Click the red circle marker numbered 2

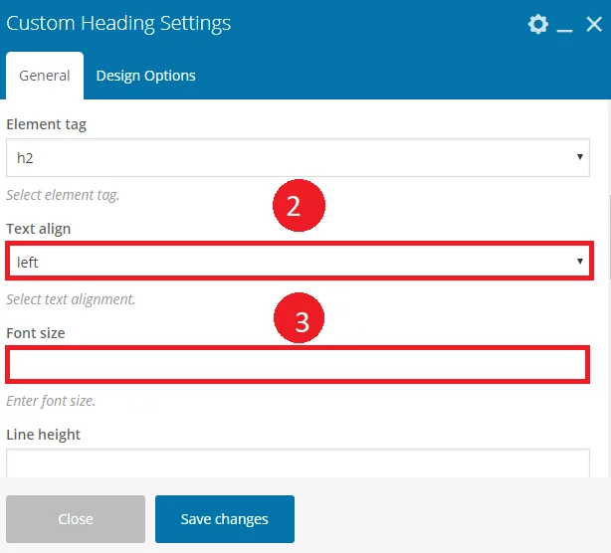[x=299, y=205]
